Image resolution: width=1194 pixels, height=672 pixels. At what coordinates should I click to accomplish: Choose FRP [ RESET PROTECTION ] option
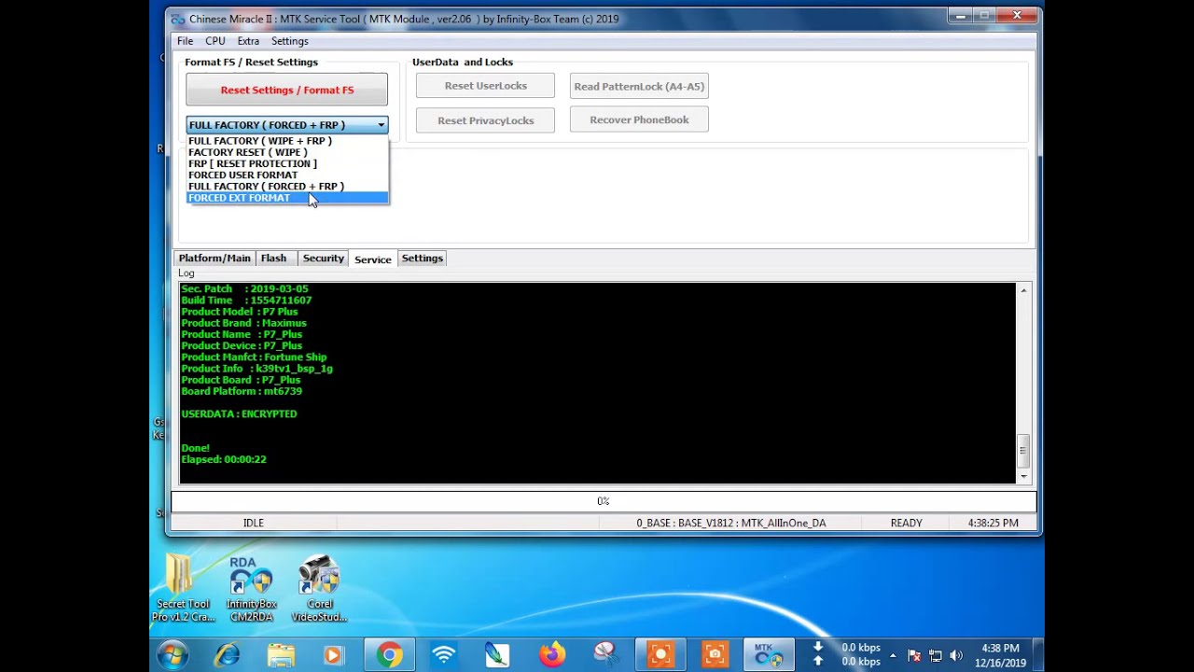click(x=287, y=163)
